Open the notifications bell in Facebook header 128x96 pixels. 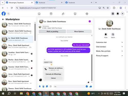(118, 14)
